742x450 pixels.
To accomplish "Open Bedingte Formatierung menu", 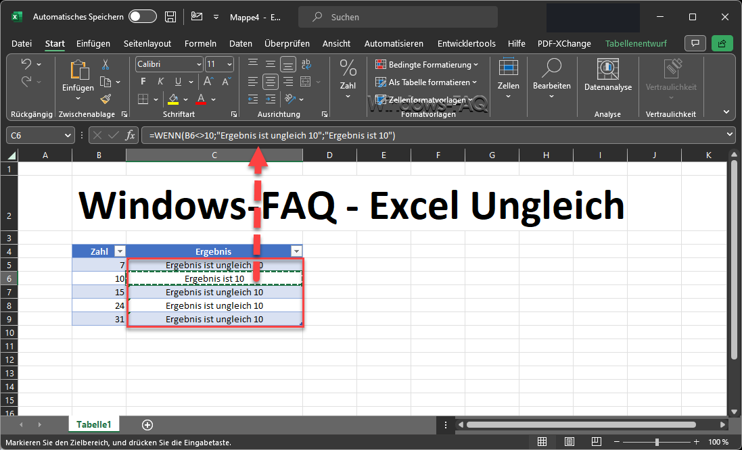I will pyautogui.click(x=427, y=65).
